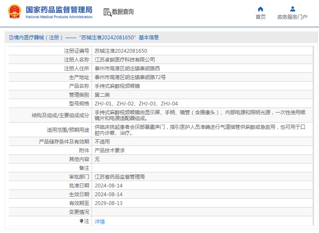Viewport: 319px width, 233px height.
Task: Click the 变更情况 label
Action: tap(79, 212)
